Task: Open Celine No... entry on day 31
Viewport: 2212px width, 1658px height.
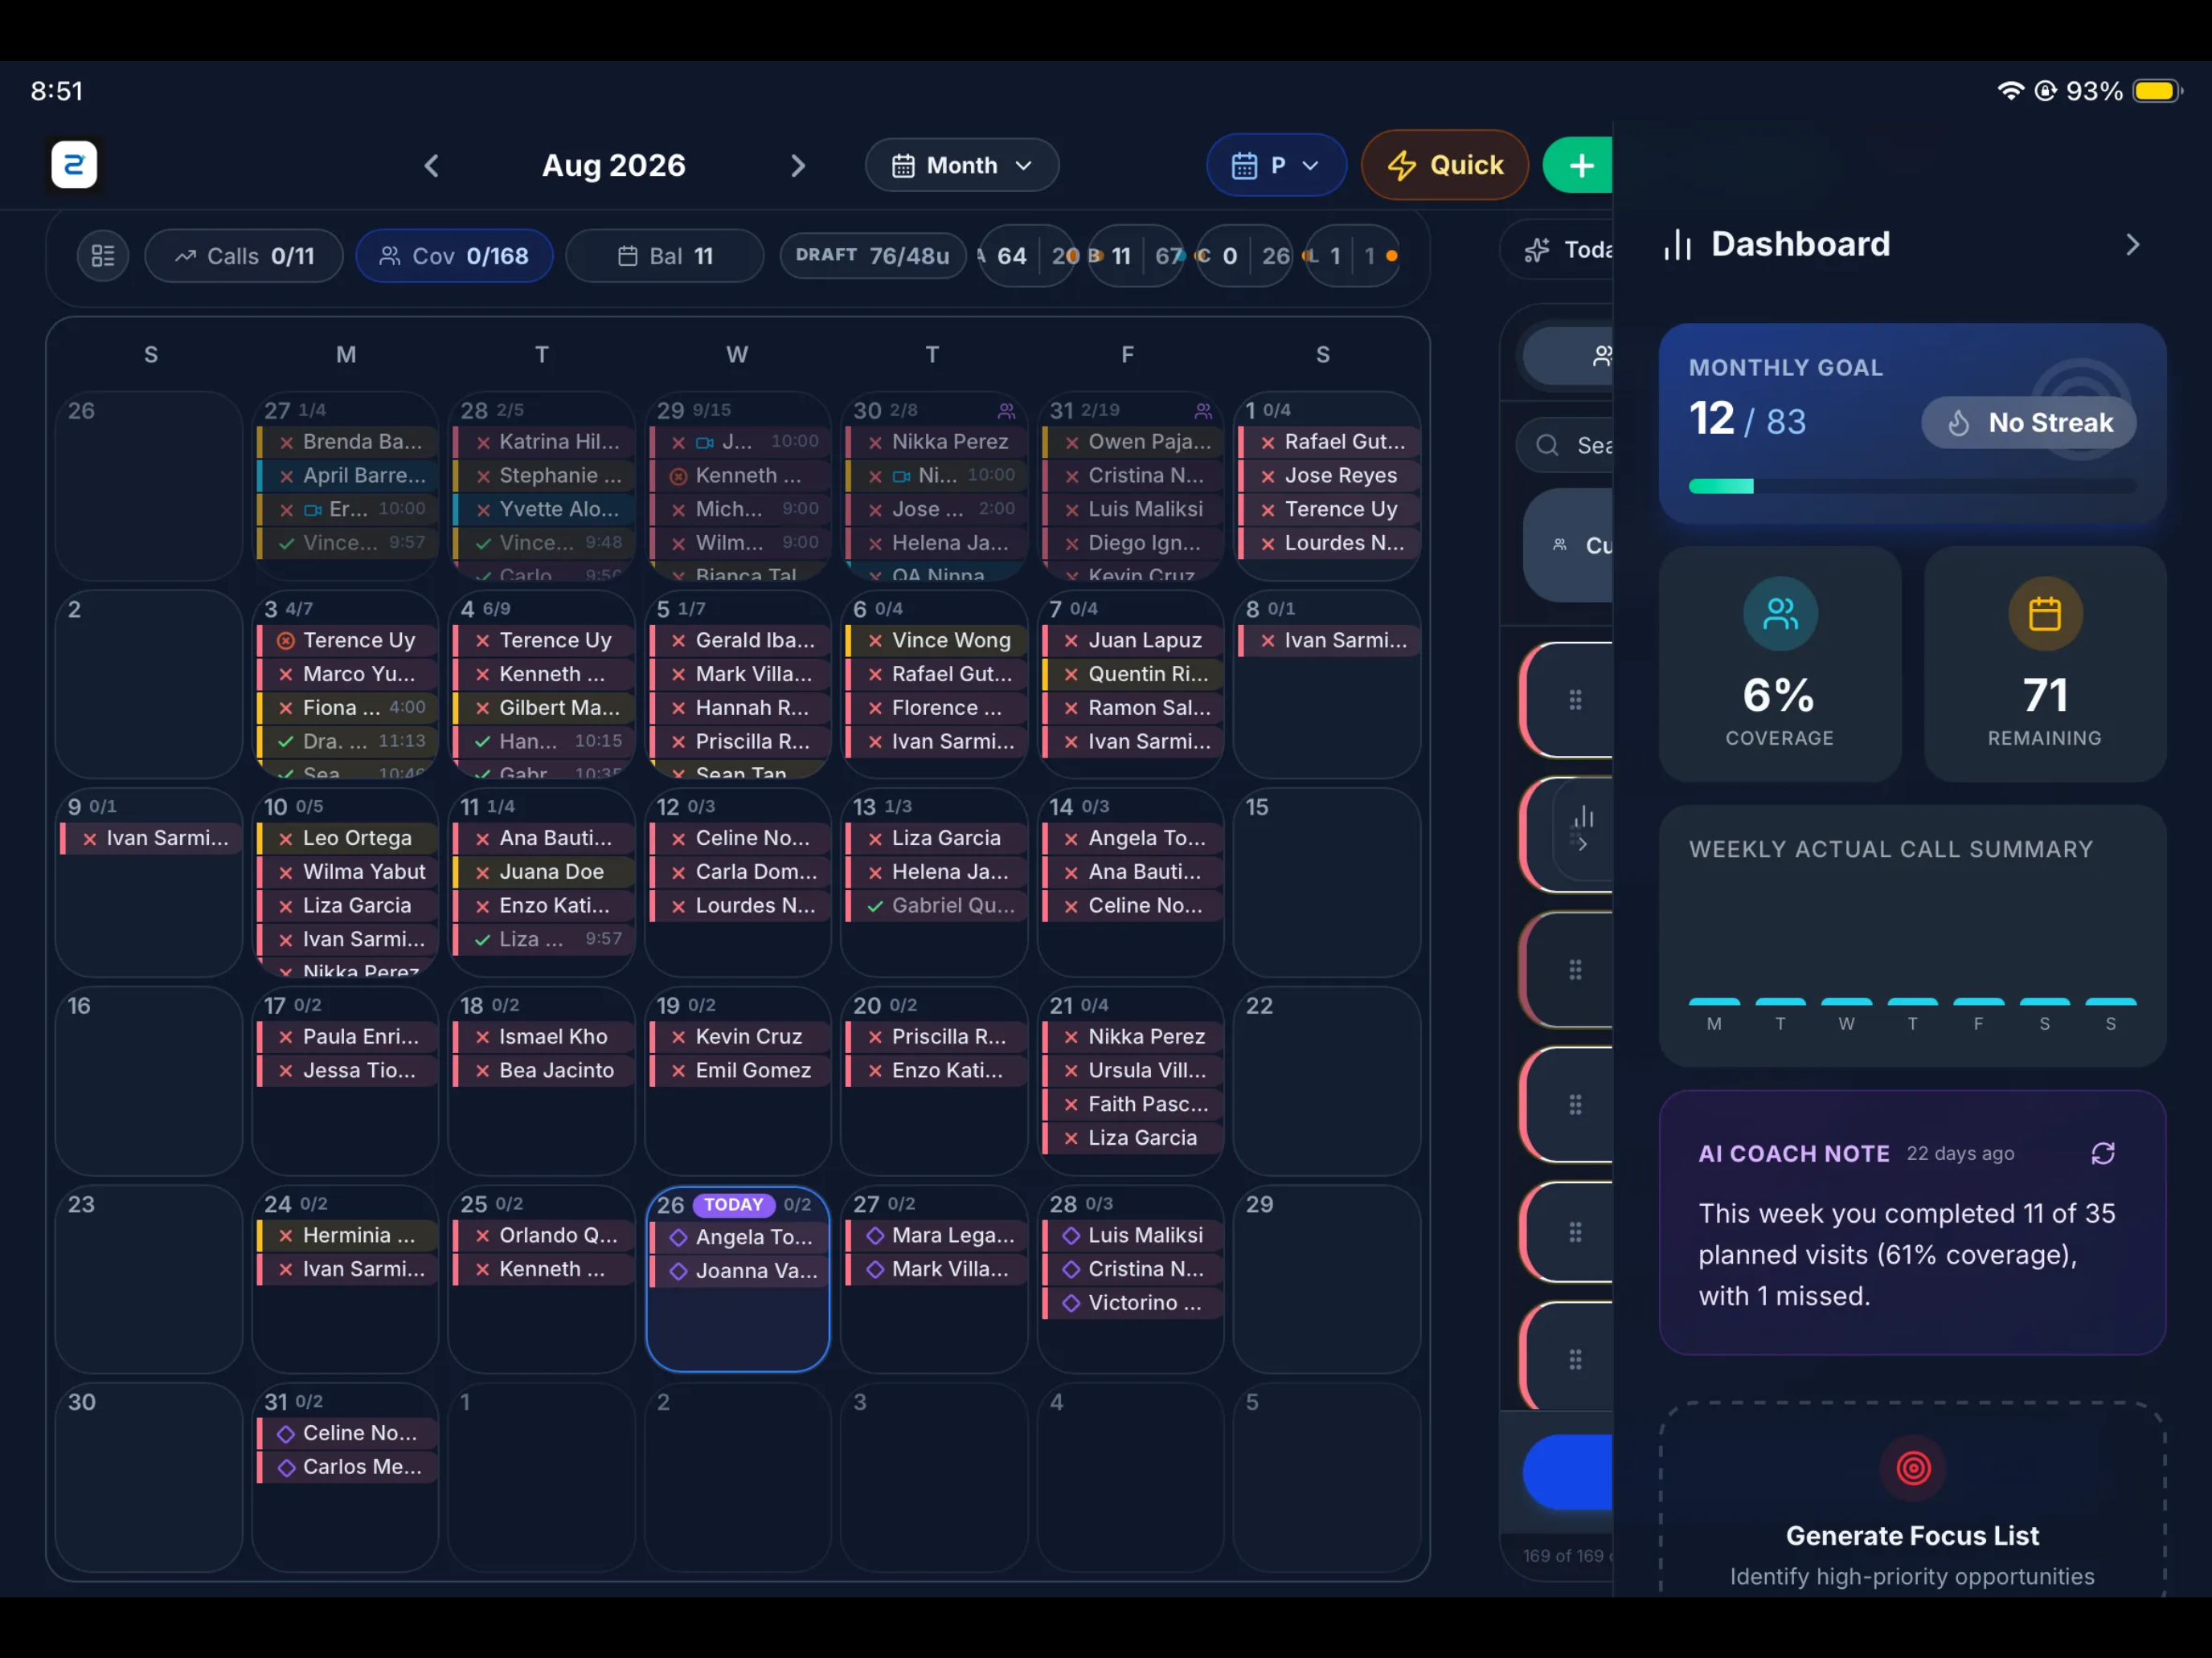Action: point(347,1433)
